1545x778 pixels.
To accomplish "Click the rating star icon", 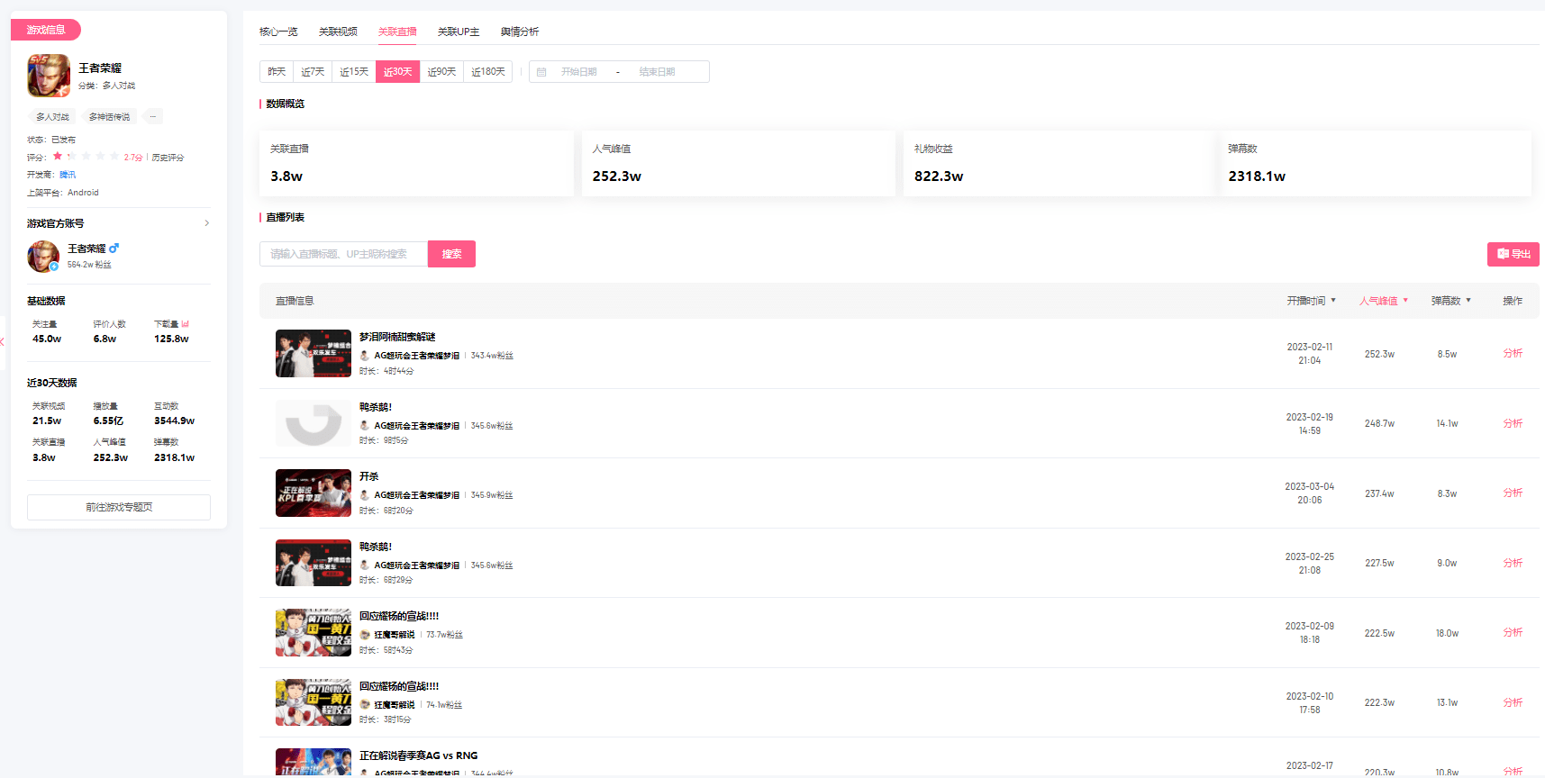I will (58, 156).
